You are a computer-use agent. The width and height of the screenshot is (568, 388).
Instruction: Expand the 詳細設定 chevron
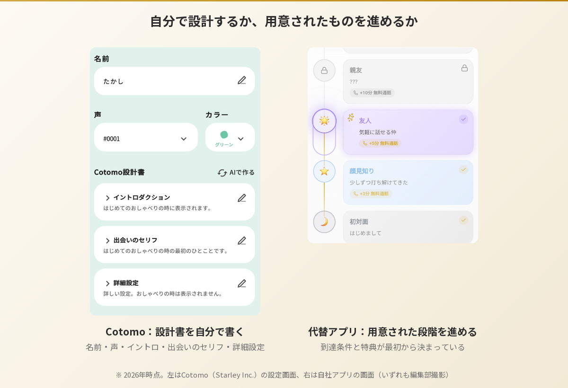click(107, 283)
